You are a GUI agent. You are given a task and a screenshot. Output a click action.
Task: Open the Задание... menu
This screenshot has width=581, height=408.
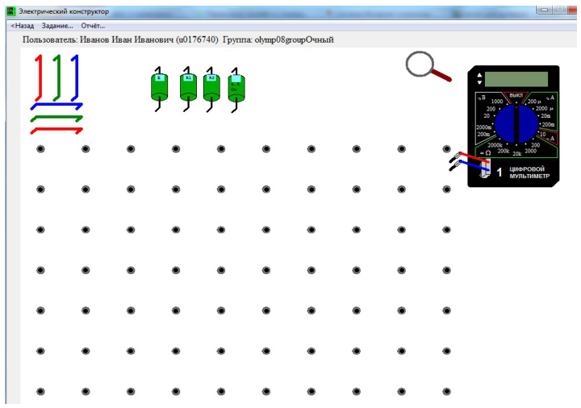57,26
